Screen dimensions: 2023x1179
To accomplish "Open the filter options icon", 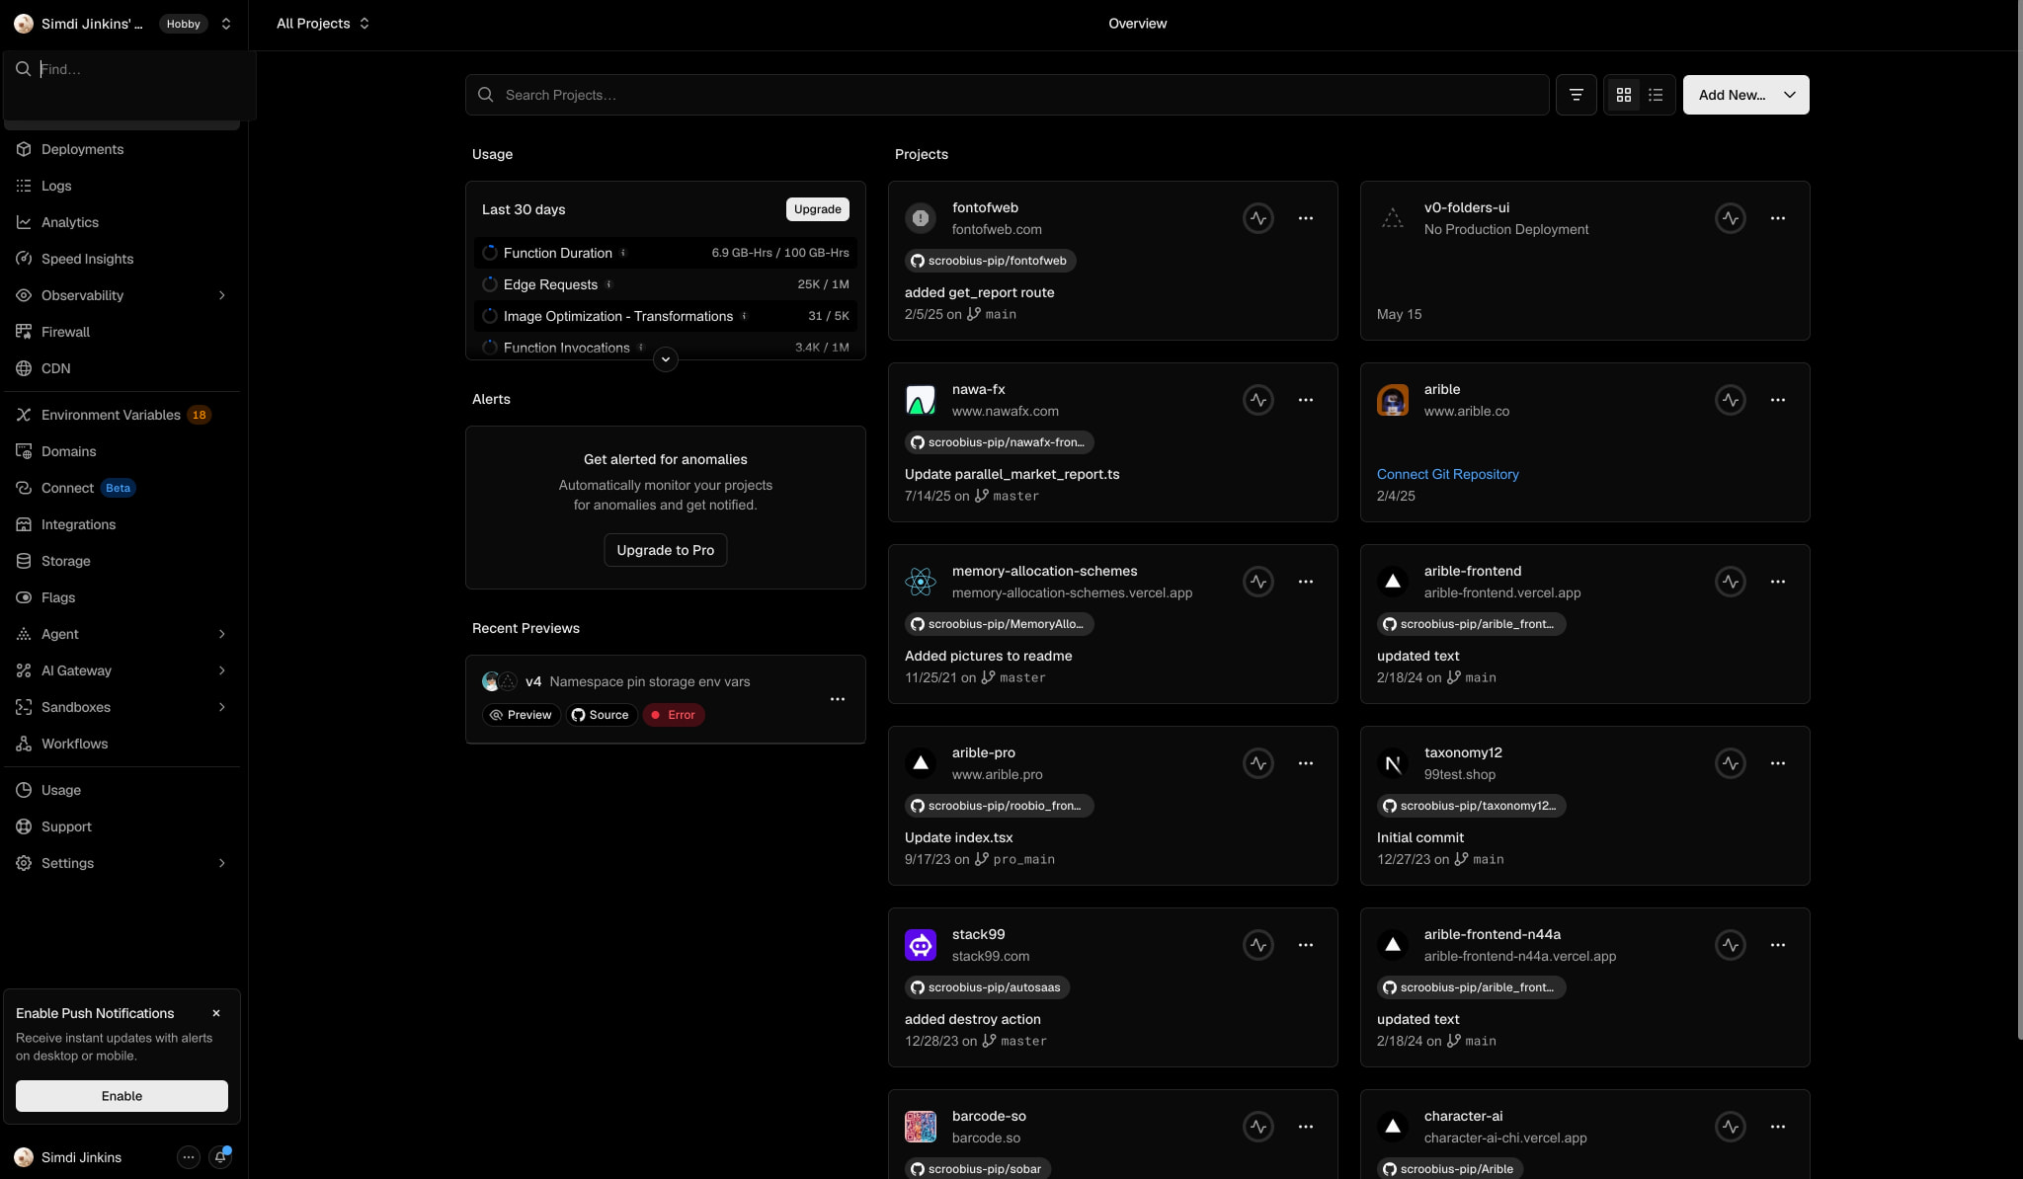I will pyautogui.click(x=1576, y=95).
